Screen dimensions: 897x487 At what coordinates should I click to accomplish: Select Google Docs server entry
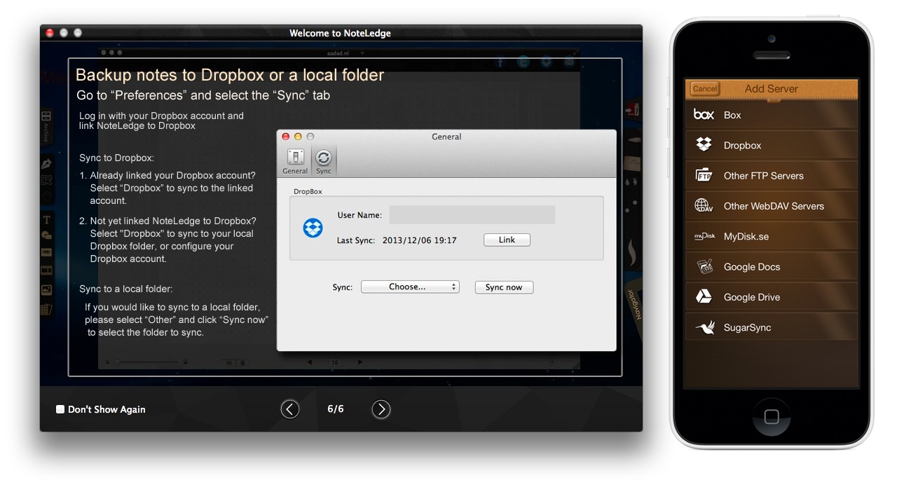[x=771, y=267]
